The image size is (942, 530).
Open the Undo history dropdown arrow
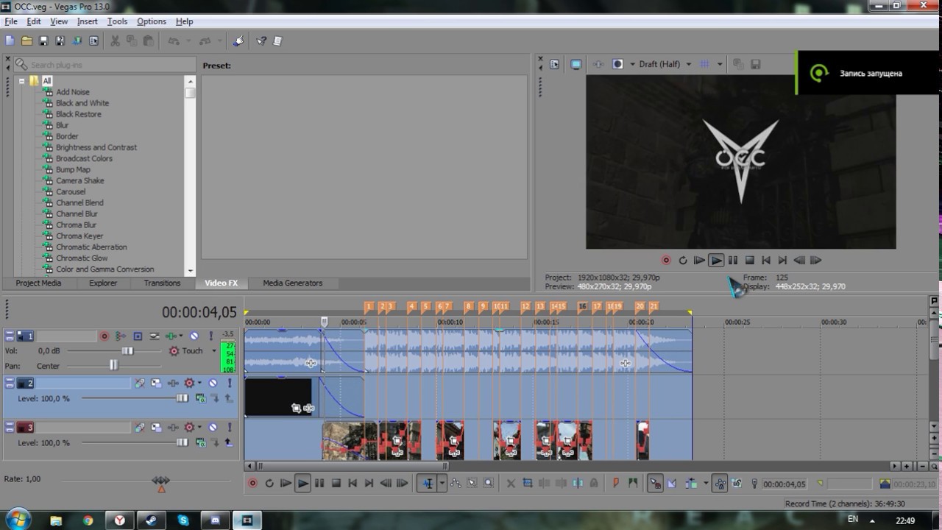[x=188, y=41]
